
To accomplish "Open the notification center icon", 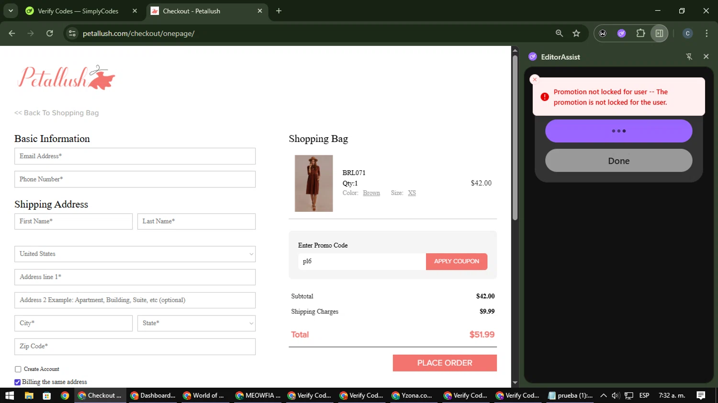I will tap(701, 395).
